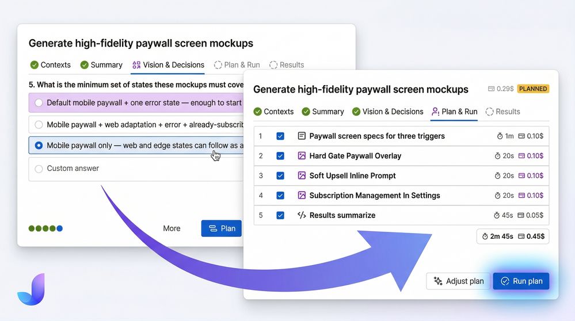The height and width of the screenshot is (321, 575).
Task: Click the More link in back window
Action: (172, 228)
